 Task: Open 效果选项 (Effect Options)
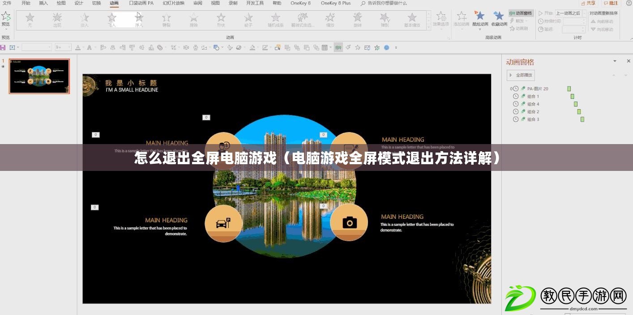tap(441, 20)
